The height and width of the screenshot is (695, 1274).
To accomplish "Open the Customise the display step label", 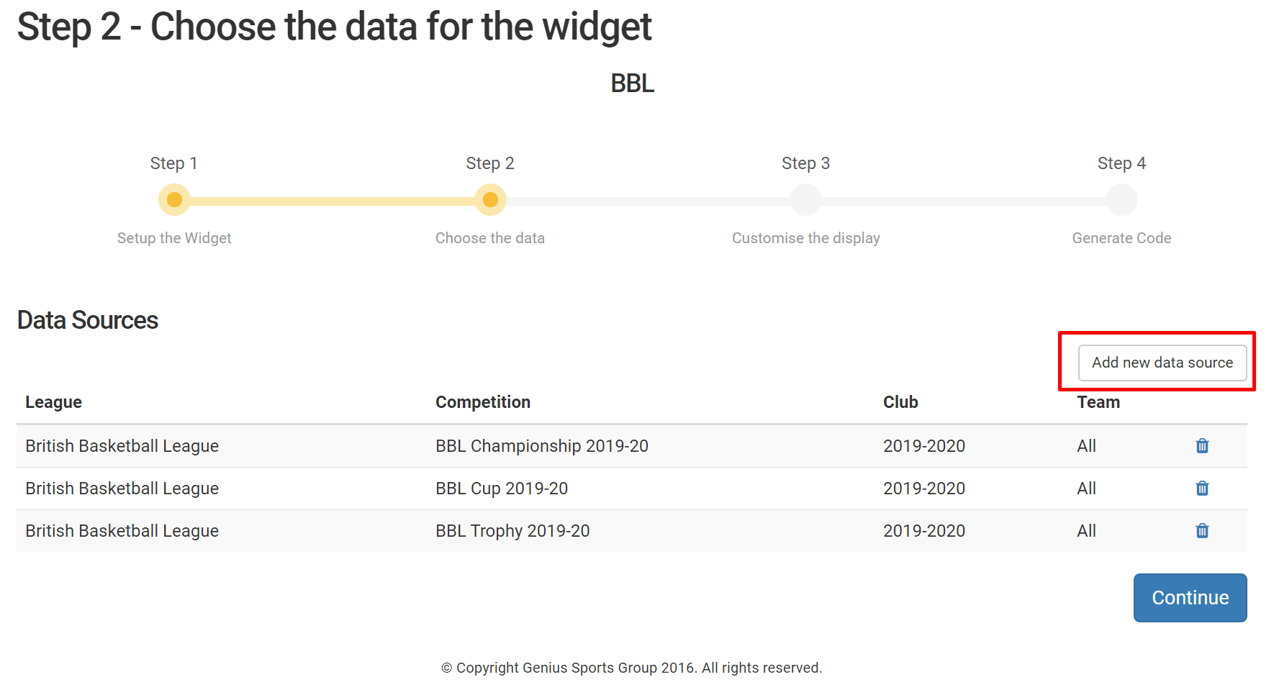I will click(x=805, y=238).
